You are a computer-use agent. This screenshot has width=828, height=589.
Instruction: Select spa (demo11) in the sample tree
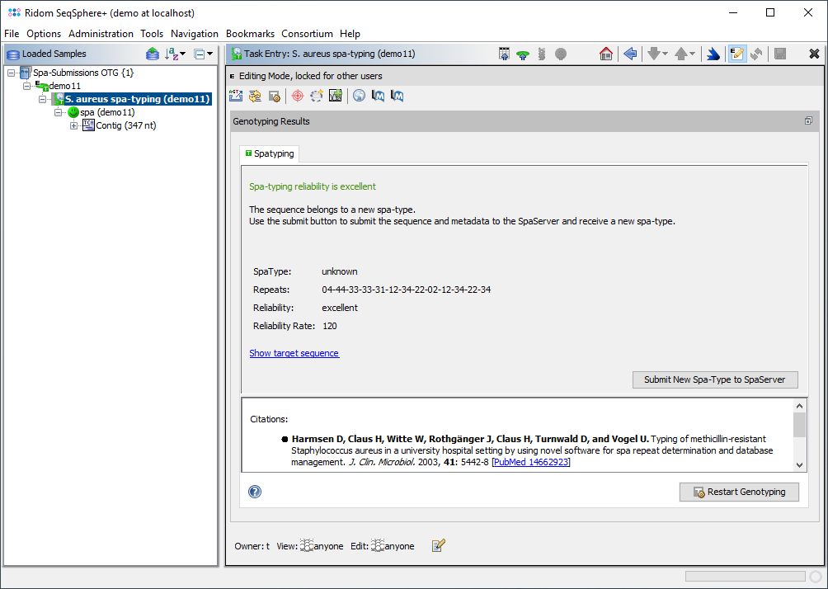(107, 112)
